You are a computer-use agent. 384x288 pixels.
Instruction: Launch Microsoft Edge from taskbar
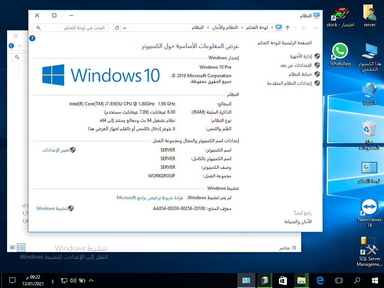[320, 280]
